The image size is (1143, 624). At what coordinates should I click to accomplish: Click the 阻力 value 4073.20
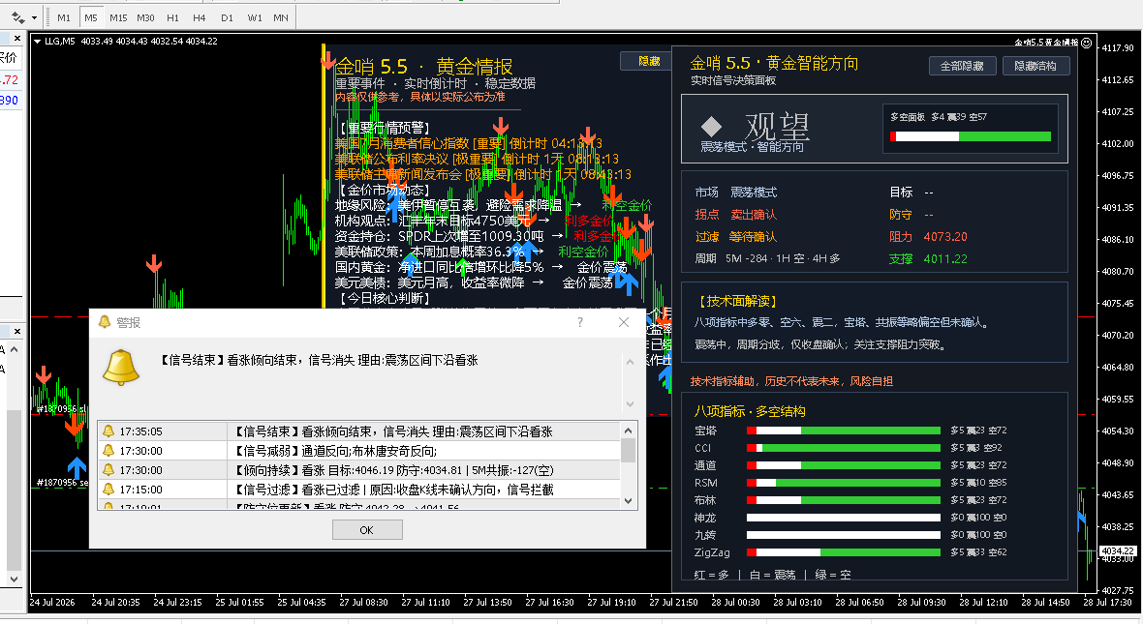pos(945,237)
